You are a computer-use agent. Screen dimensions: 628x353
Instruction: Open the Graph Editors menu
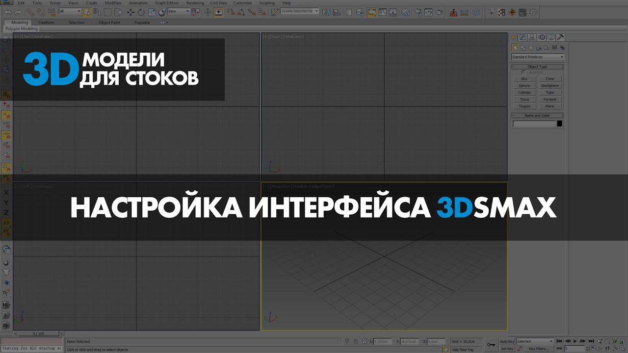[x=167, y=3]
